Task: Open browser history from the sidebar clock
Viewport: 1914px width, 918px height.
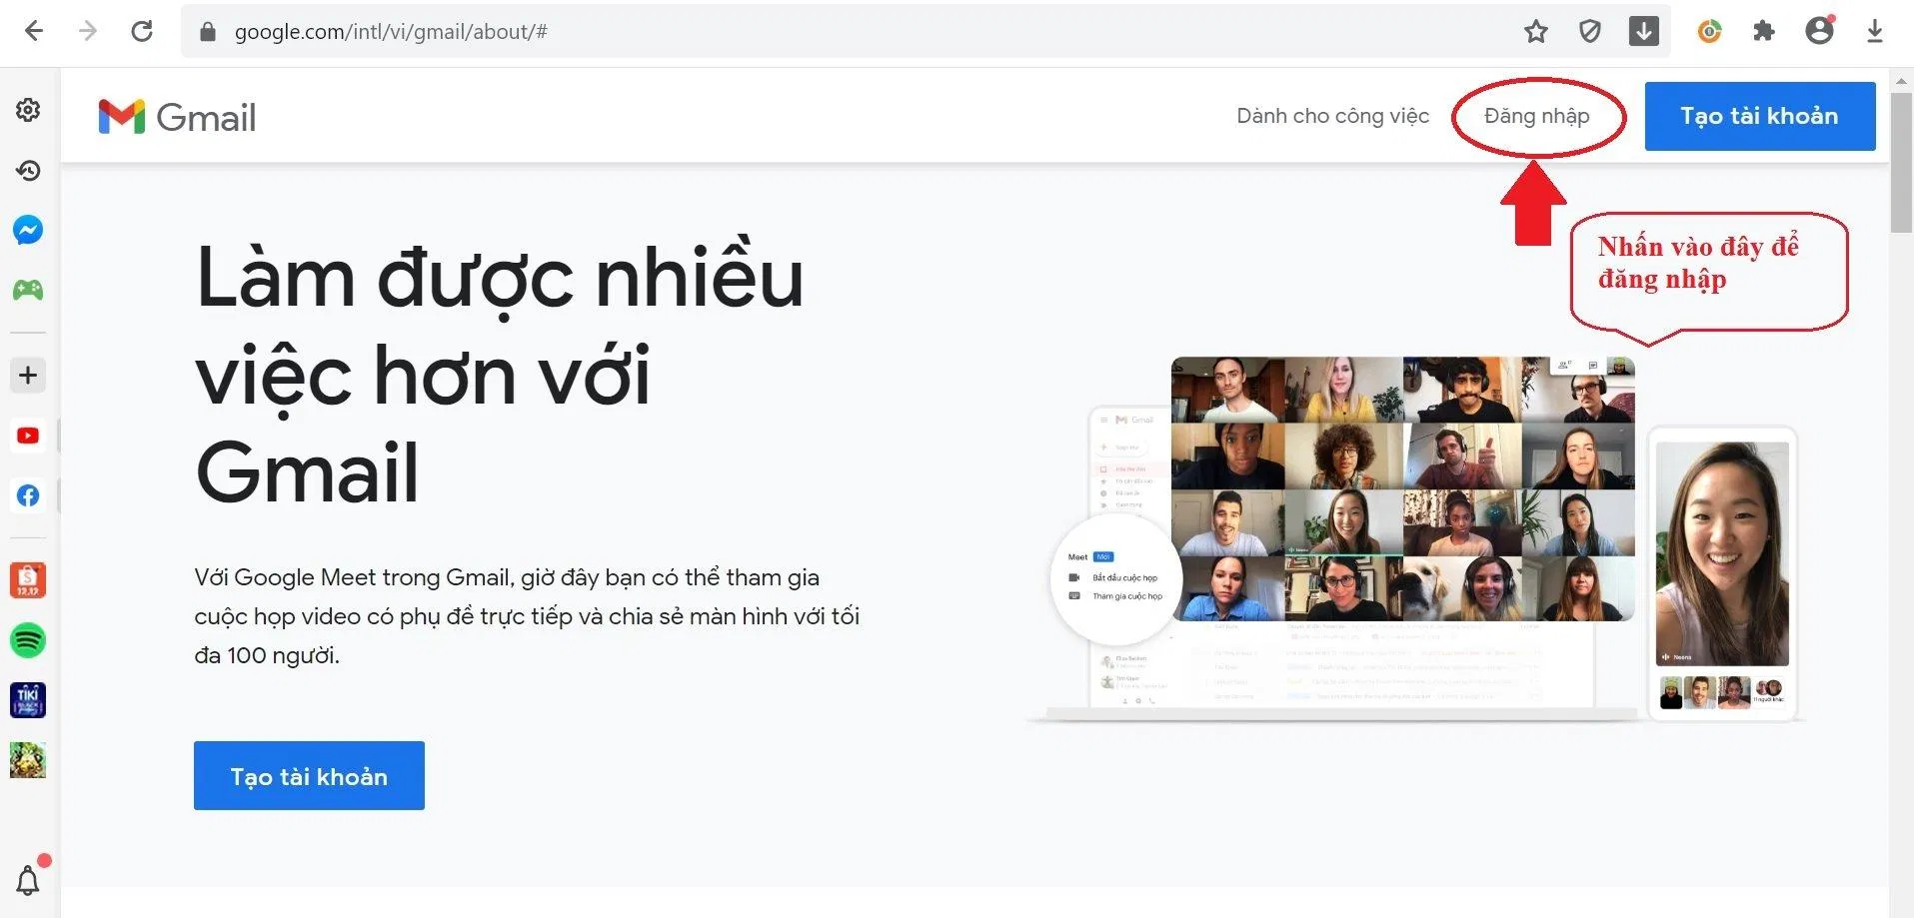Action: coord(28,170)
